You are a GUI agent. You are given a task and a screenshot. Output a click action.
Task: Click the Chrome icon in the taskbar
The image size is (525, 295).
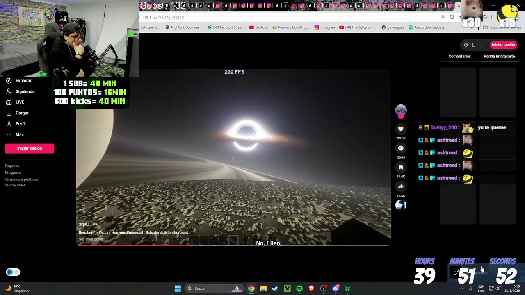coord(251,288)
